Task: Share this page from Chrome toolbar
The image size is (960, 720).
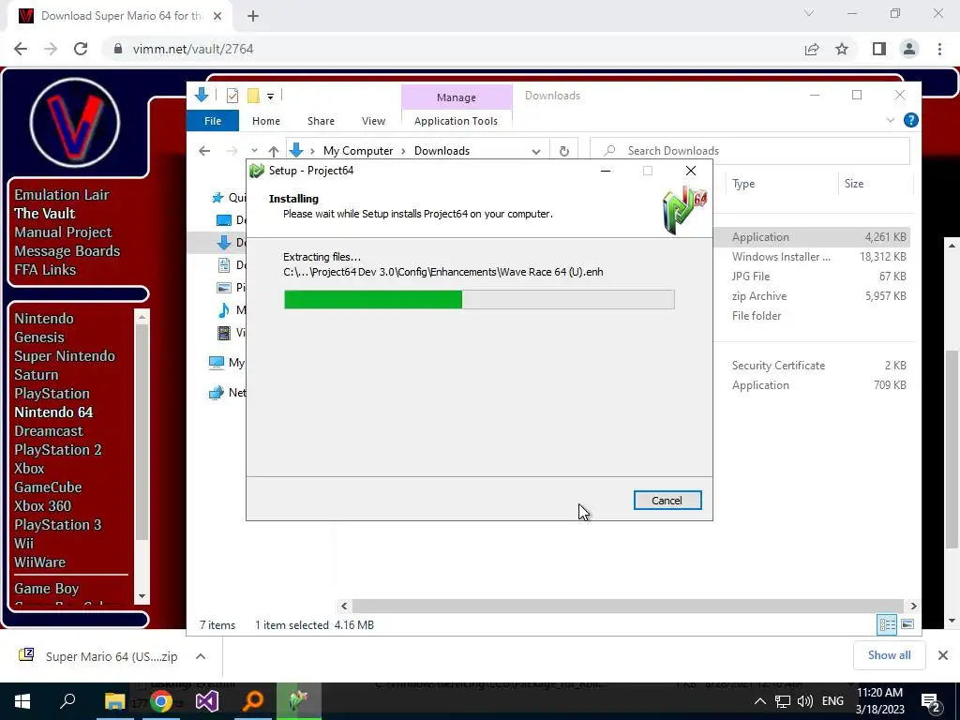Action: 812,49
